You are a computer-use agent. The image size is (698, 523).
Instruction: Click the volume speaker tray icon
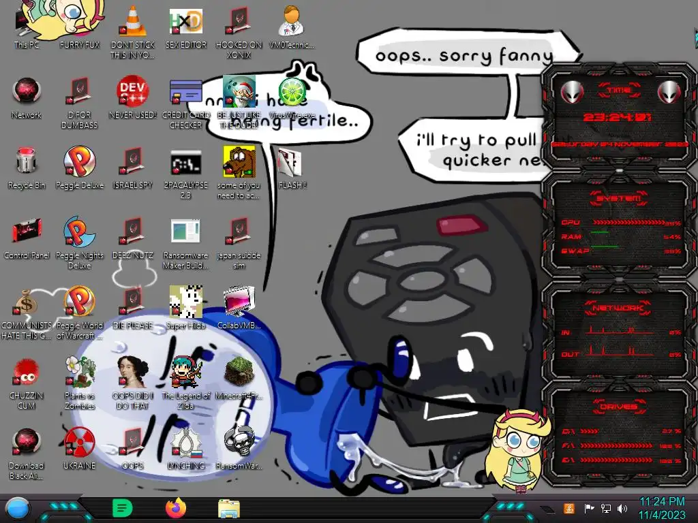click(x=622, y=508)
